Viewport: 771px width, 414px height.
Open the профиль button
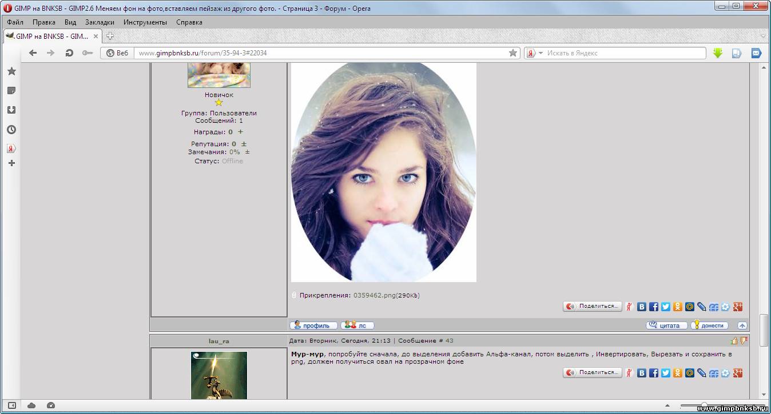coord(313,325)
